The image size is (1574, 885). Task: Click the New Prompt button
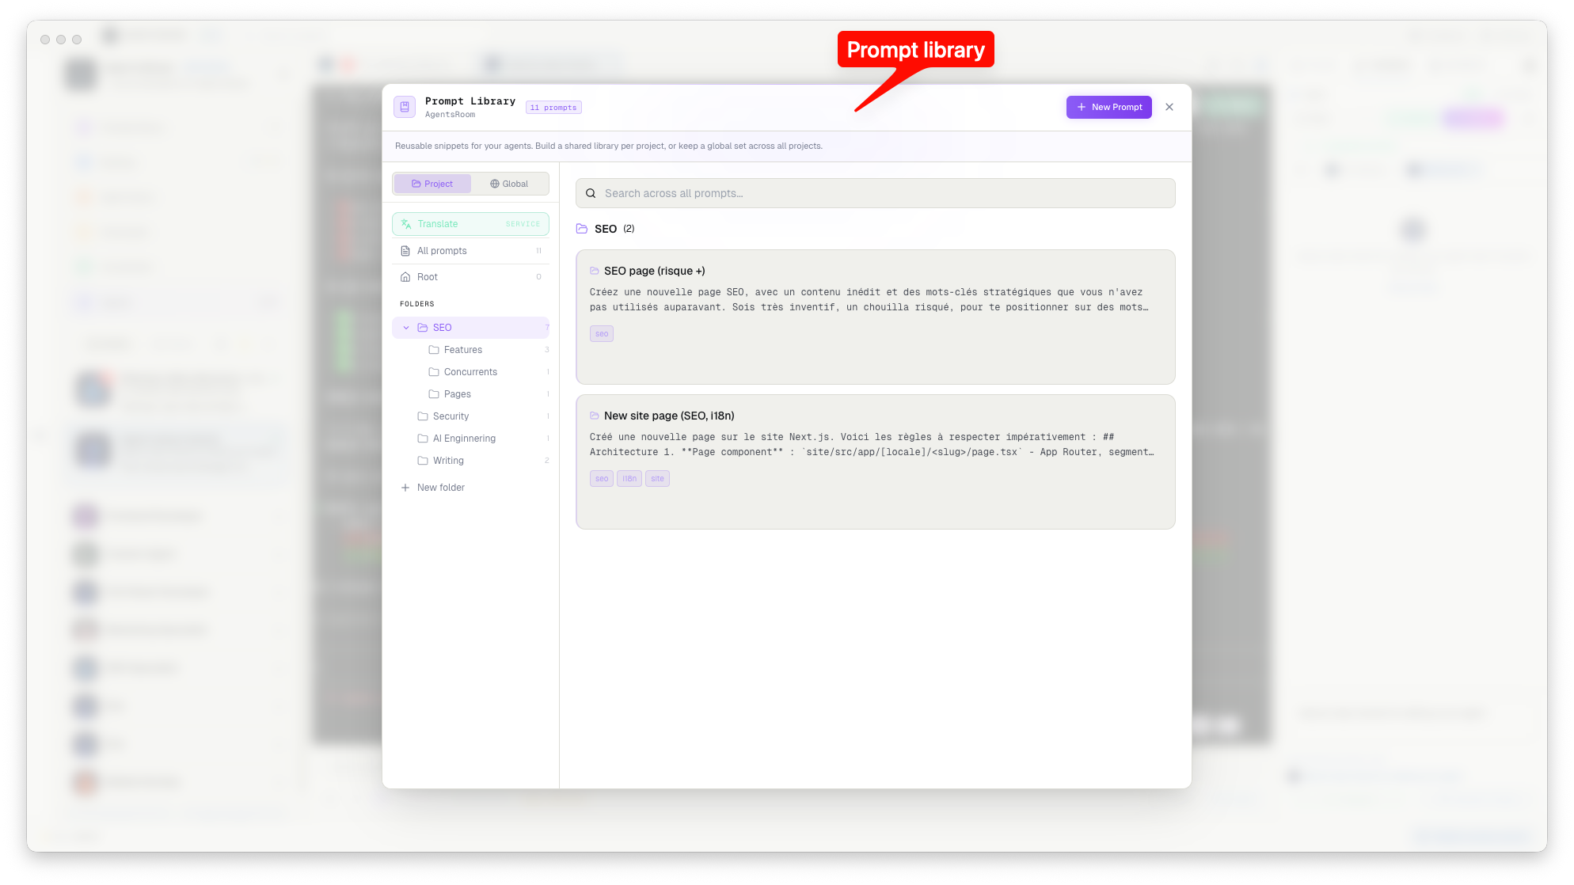click(x=1108, y=107)
